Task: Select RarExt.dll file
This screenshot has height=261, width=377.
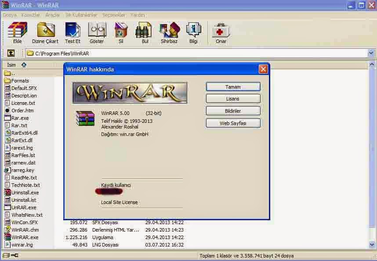Action: [18, 140]
